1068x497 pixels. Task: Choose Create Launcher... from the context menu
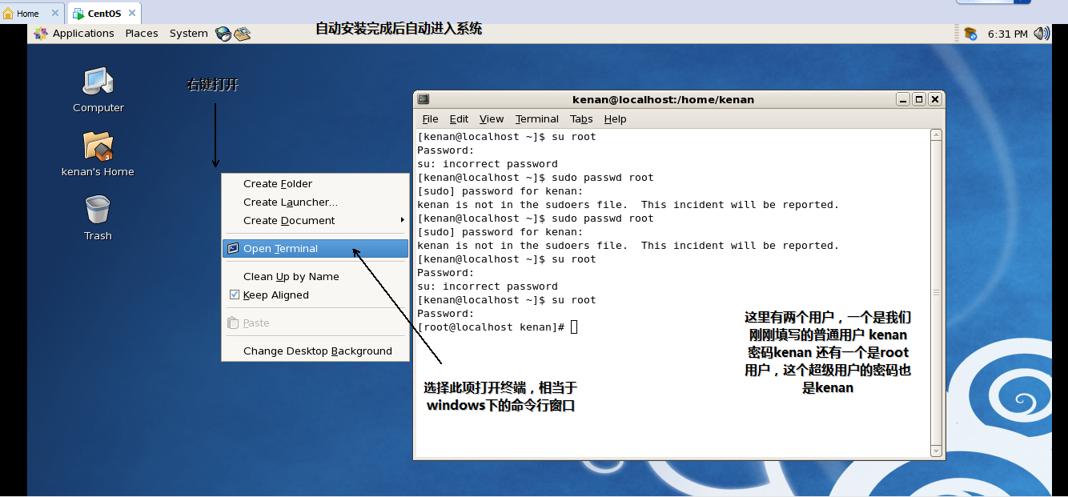point(315,202)
